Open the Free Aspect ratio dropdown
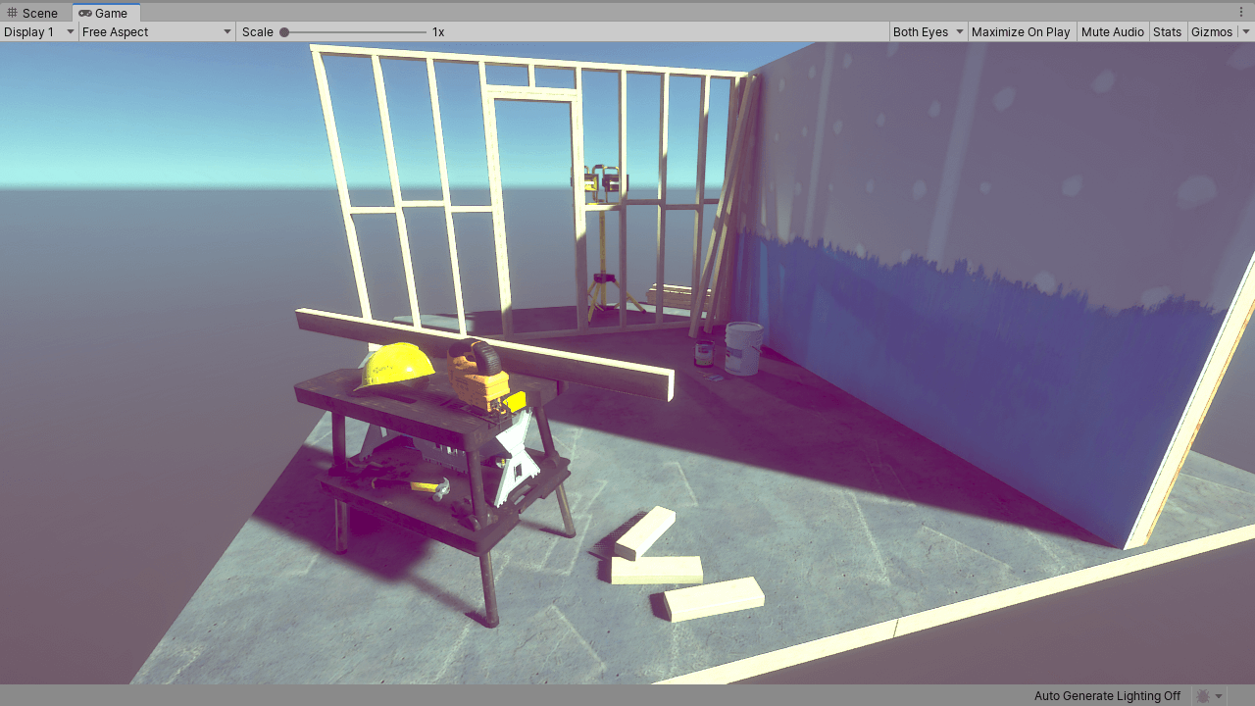The width and height of the screenshot is (1255, 706). pyautogui.click(x=155, y=31)
